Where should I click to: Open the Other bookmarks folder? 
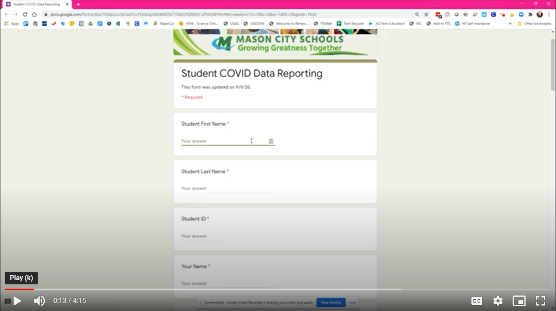click(534, 24)
